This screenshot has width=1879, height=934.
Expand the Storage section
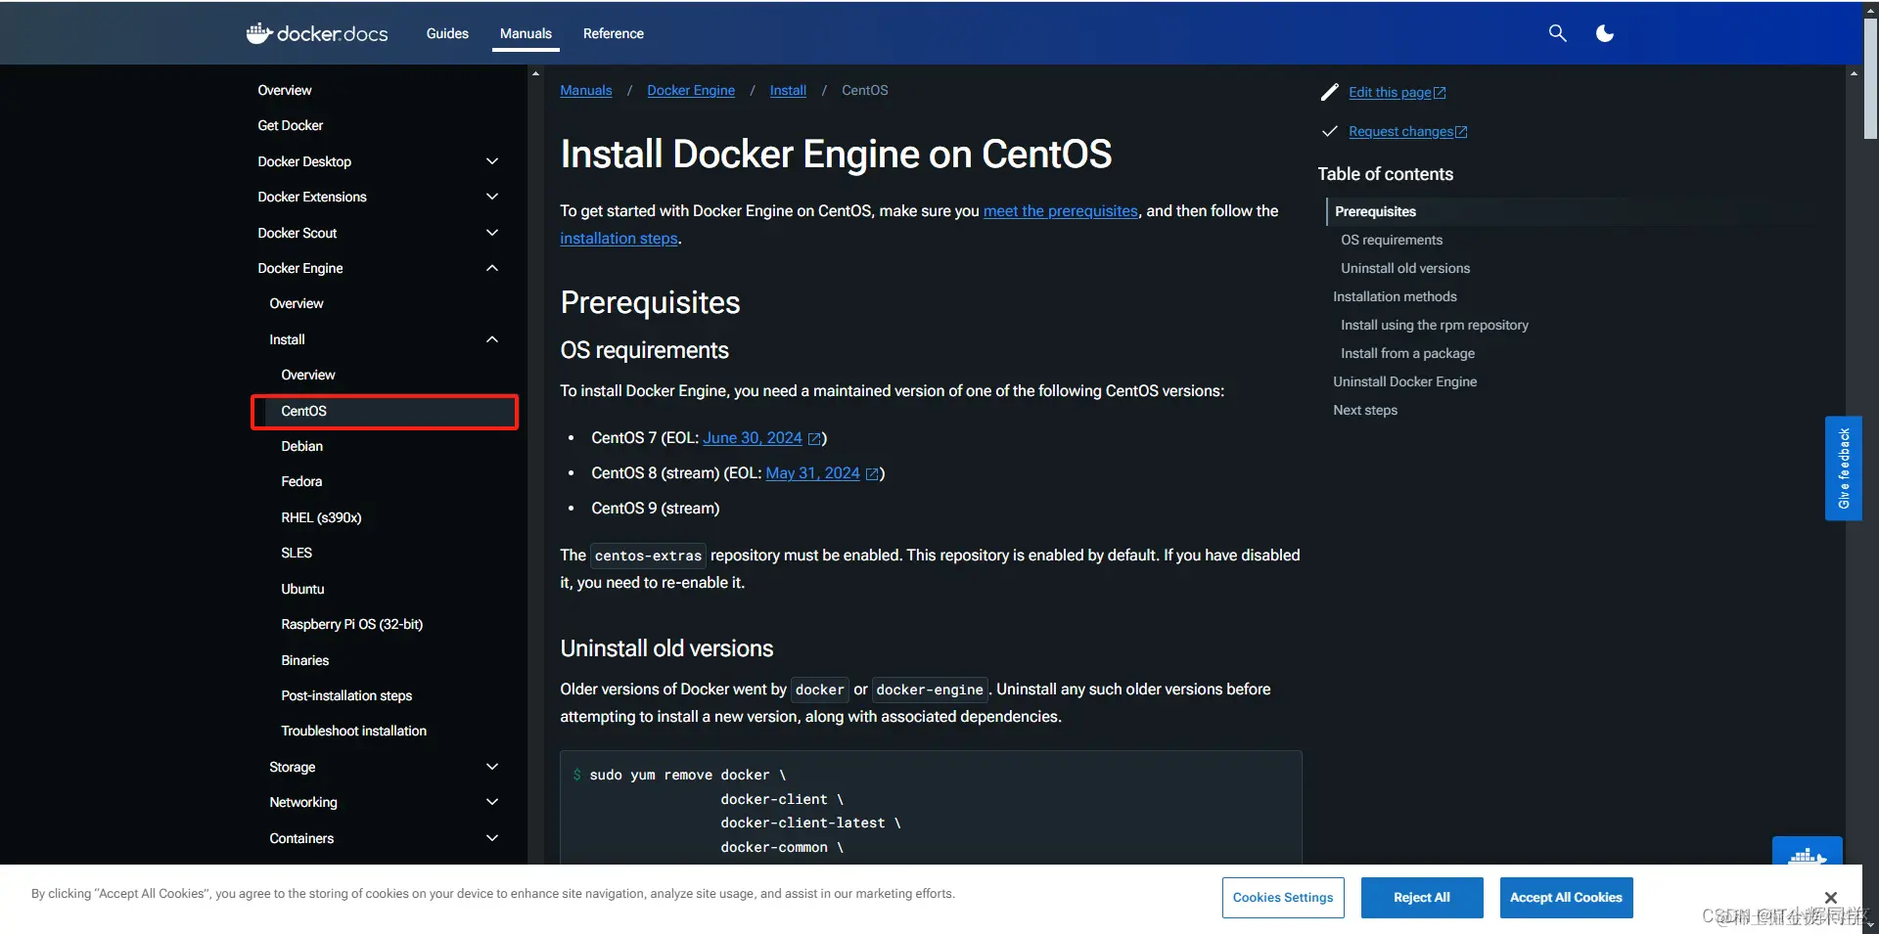pos(492,767)
